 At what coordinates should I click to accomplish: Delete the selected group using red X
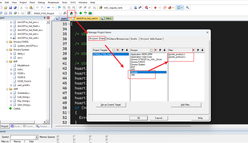coord(156,50)
